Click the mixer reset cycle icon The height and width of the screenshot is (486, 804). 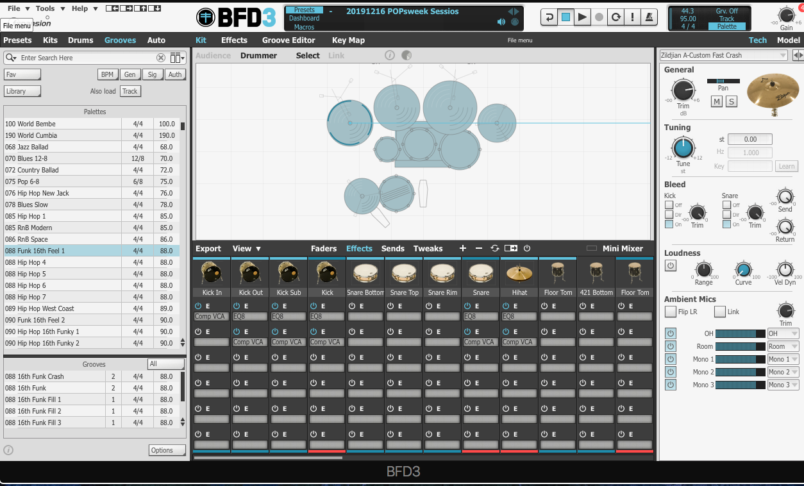coord(495,248)
